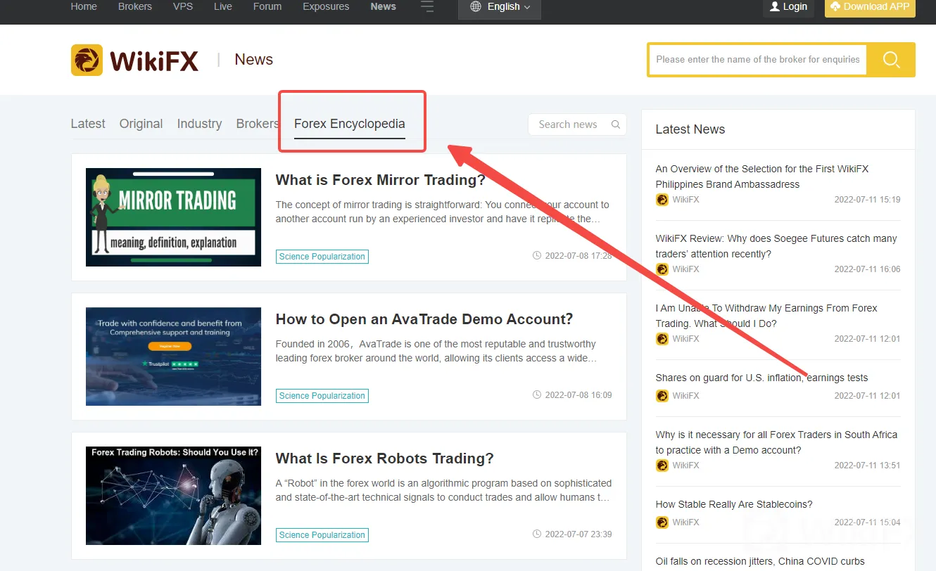This screenshot has height=571, width=936.
Task: Open article What Is Forex Robots Trading?
Action: [385, 458]
